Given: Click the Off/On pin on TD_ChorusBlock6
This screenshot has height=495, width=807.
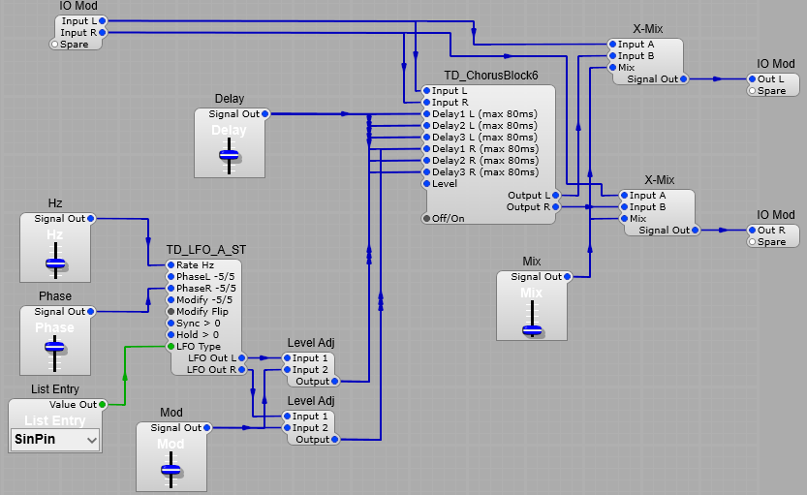Looking at the screenshot, I should pyautogui.click(x=426, y=218).
